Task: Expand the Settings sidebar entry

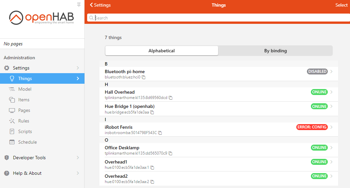Action: (42, 68)
